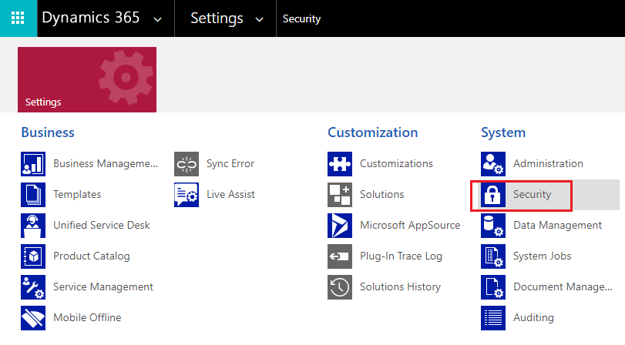This screenshot has height=345, width=625.
Task: Open the Mobile Offline link
Action: 87,317
